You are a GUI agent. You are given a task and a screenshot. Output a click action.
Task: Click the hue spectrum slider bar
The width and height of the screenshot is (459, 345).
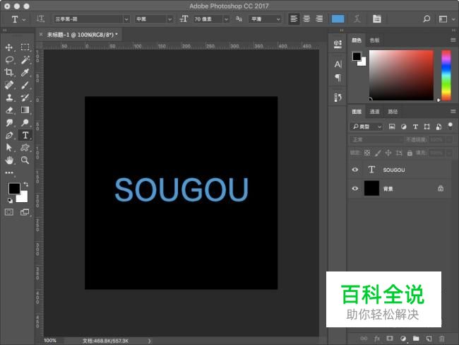click(x=446, y=76)
